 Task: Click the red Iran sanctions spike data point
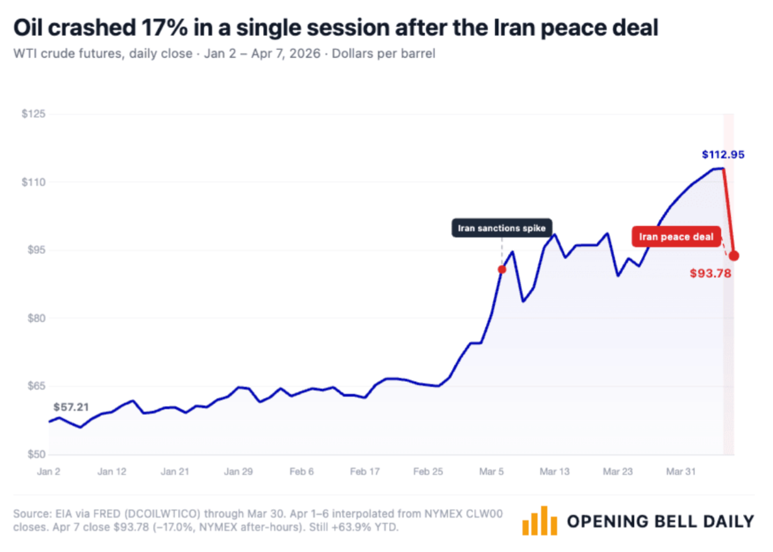click(x=501, y=269)
